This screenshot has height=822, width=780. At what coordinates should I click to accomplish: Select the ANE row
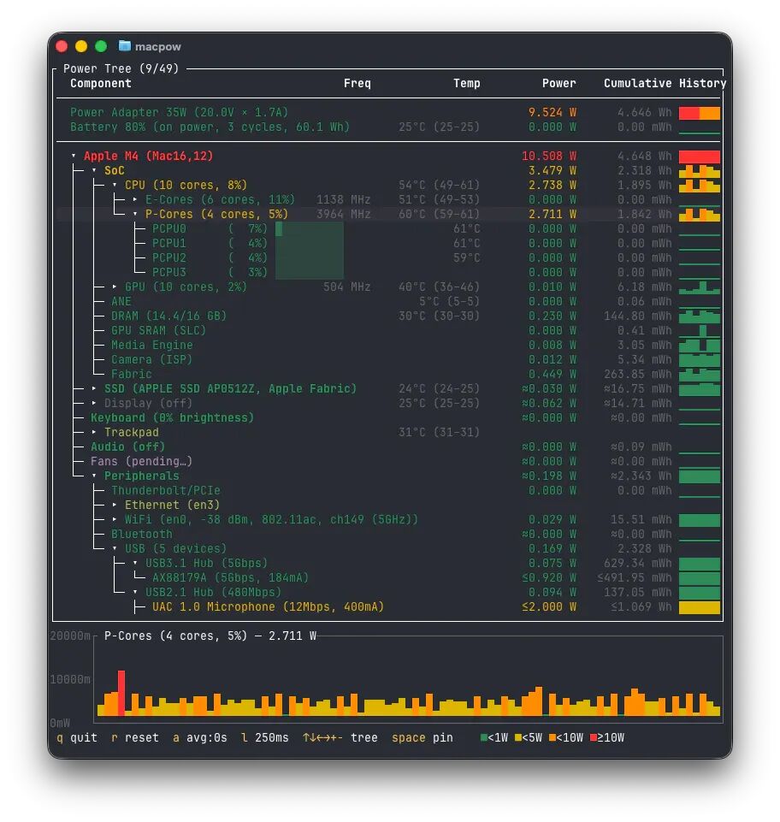(388, 301)
